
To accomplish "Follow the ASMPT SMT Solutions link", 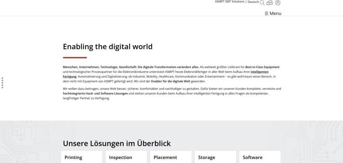I will pyautogui.click(x=230, y=2).
